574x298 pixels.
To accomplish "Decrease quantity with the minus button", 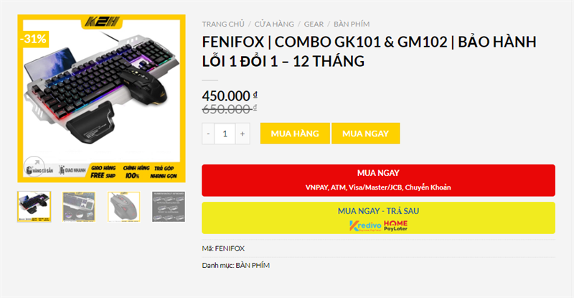I will 209,134.
